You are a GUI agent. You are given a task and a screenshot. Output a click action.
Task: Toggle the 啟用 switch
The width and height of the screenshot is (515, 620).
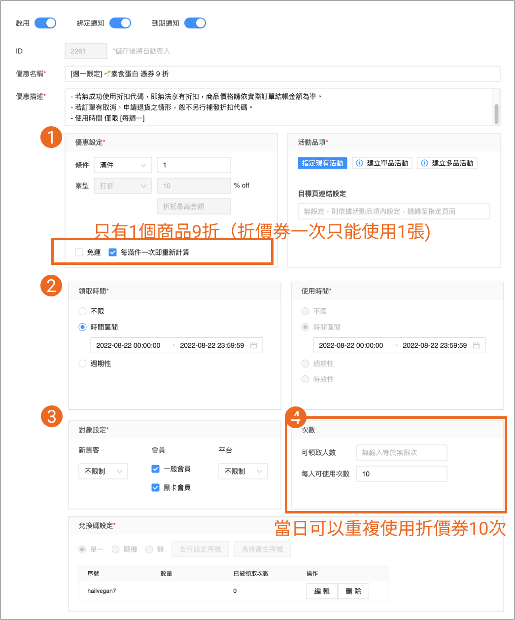[45, 23]
